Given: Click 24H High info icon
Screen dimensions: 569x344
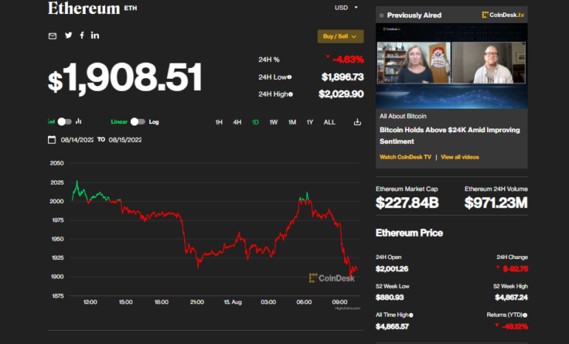Looking at the screenshot, I should [290, 94].
